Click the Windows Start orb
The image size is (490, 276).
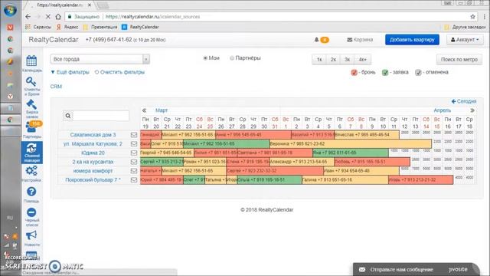point(10,10)
